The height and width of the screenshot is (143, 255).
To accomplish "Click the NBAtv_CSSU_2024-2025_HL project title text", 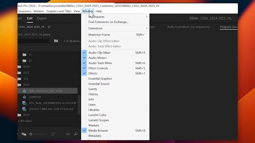I will click(210, 18).
